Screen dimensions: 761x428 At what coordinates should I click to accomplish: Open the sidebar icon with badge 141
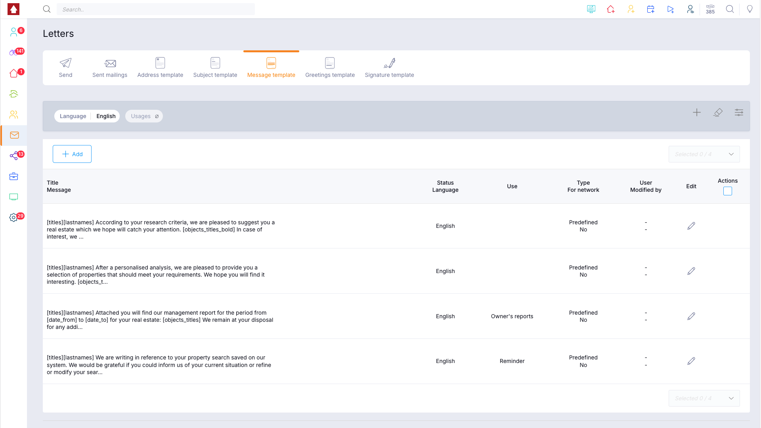[14, 53]
